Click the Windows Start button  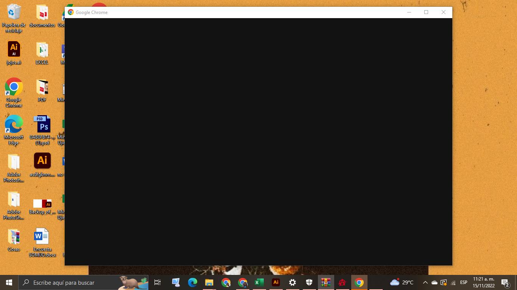pyautogui.click(x=9, y=282)
